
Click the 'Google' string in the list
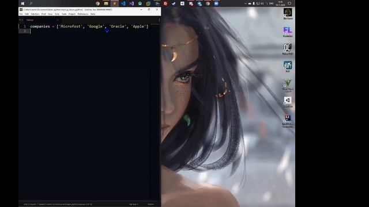(96, 26)
